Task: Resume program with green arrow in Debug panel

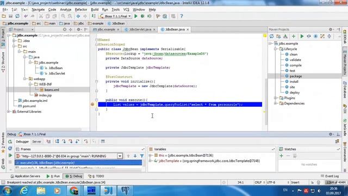Action: click(x=10, y=156)
